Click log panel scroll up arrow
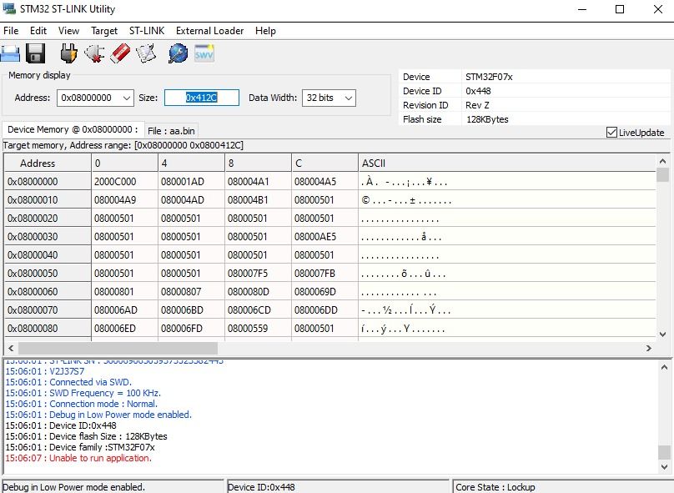 coord(664,367)
